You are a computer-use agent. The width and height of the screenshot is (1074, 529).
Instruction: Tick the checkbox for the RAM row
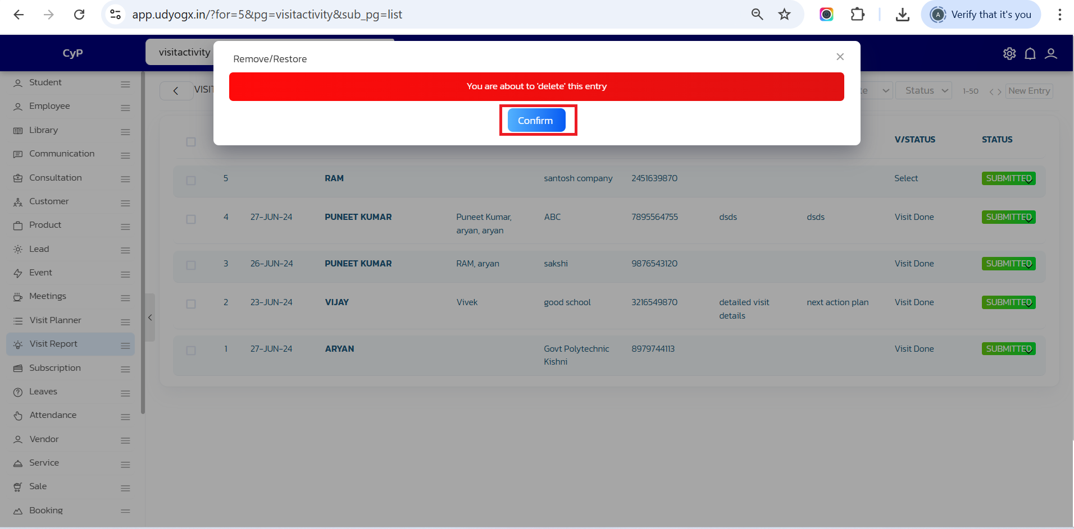(x=191, y=181)
